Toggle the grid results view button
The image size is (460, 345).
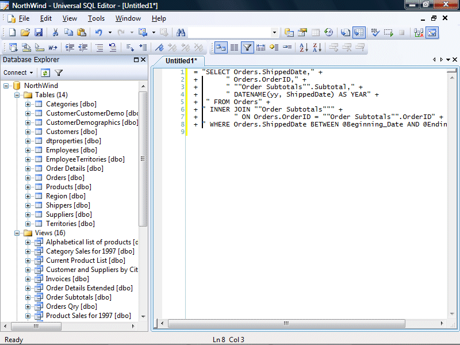359,32
